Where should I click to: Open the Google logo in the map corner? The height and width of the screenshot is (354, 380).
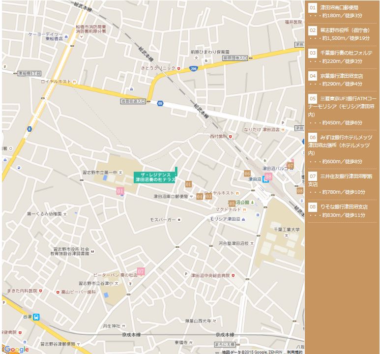(16, 349)
